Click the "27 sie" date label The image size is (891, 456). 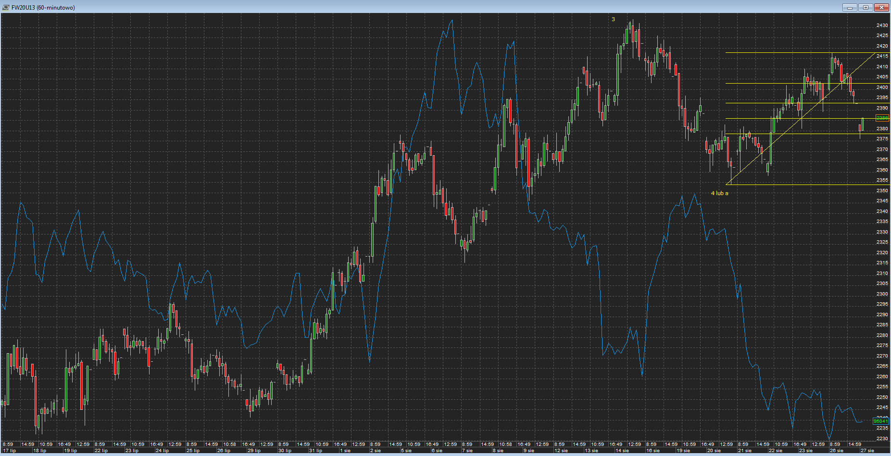[867, 451]
